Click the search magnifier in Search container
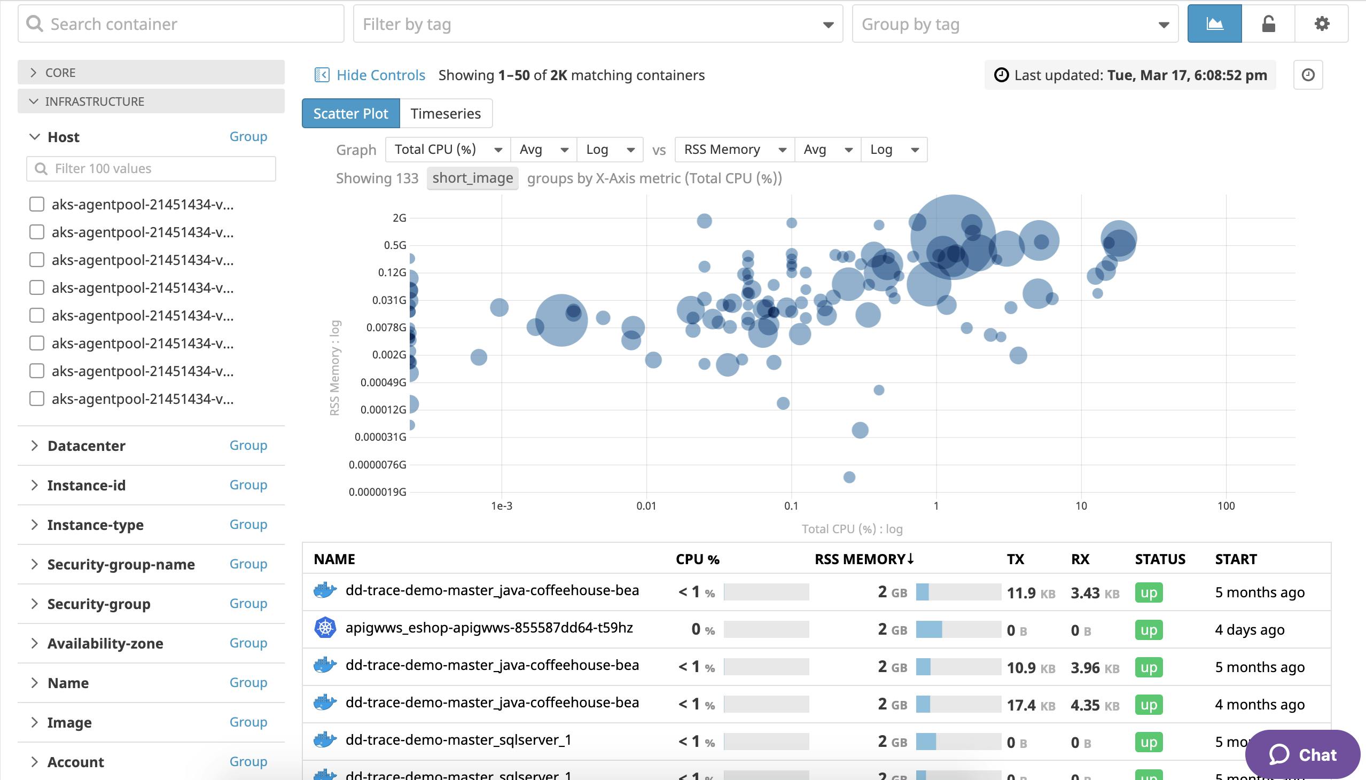This screenshot has height=780, width=1366. [x=35, y=24]
